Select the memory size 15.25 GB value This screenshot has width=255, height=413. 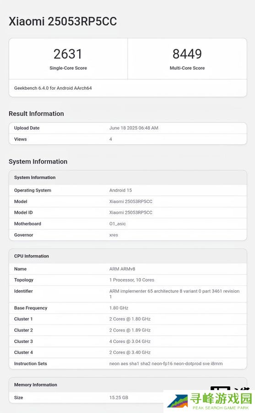point(119,397)
